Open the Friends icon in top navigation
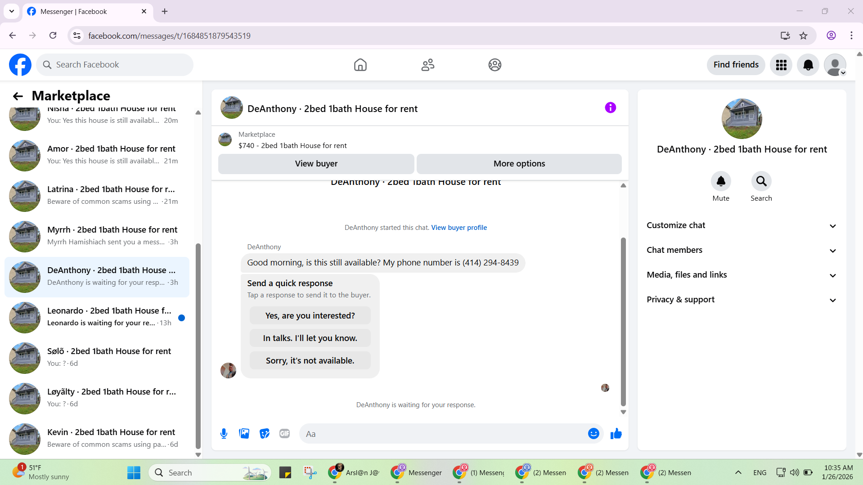The image size is (863, 485). 427,65
